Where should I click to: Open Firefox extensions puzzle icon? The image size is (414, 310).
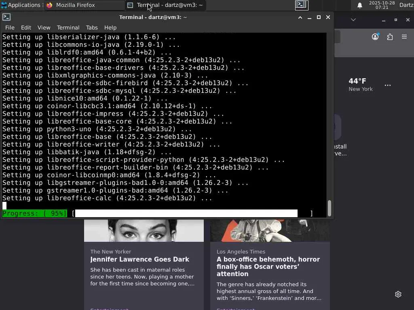[x=390, y=37]
